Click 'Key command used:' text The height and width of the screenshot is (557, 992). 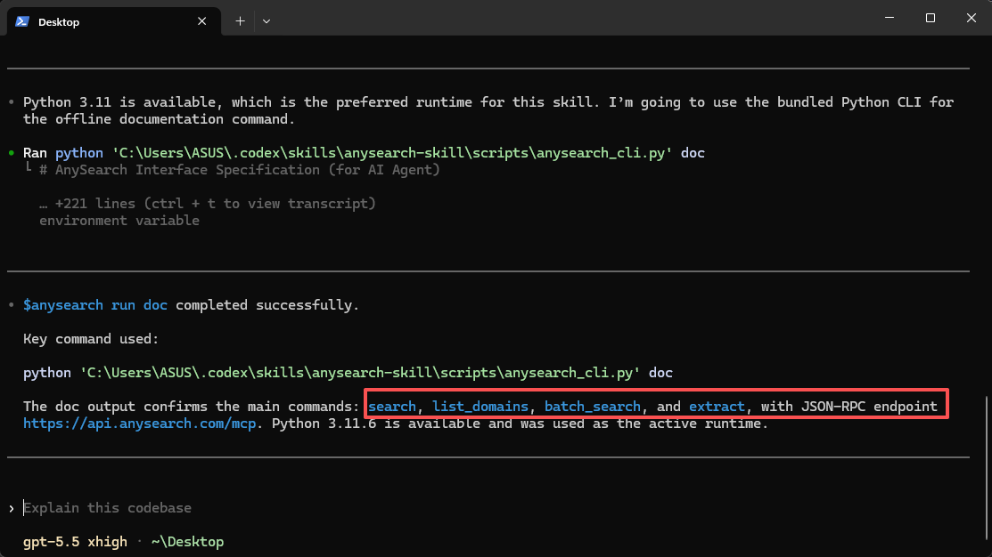(91, 339)
